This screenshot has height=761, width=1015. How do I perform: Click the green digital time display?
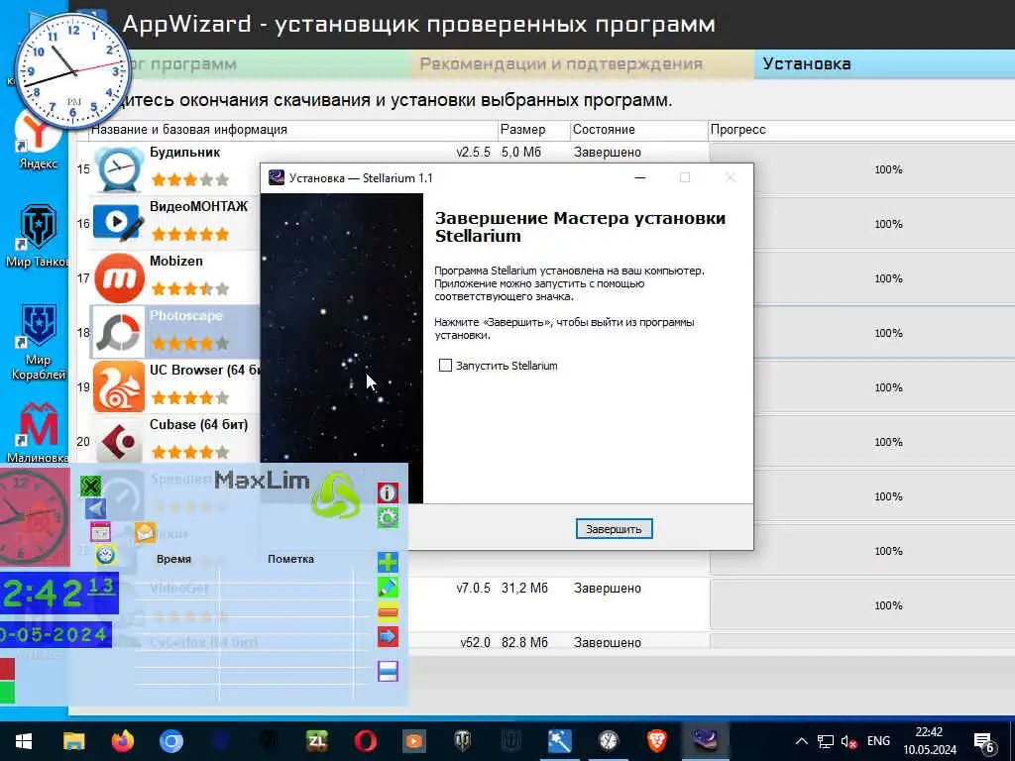pos(58,593)
